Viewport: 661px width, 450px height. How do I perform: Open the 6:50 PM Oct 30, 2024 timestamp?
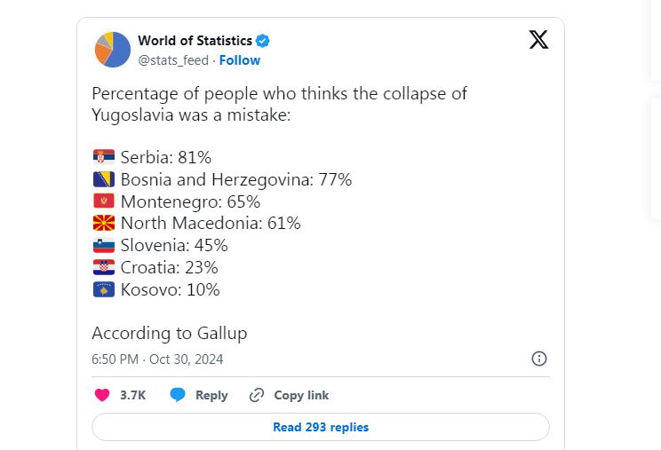157,359
